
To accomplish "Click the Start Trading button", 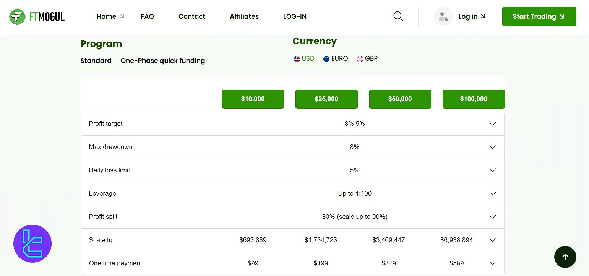I will [x=539, y=16].
